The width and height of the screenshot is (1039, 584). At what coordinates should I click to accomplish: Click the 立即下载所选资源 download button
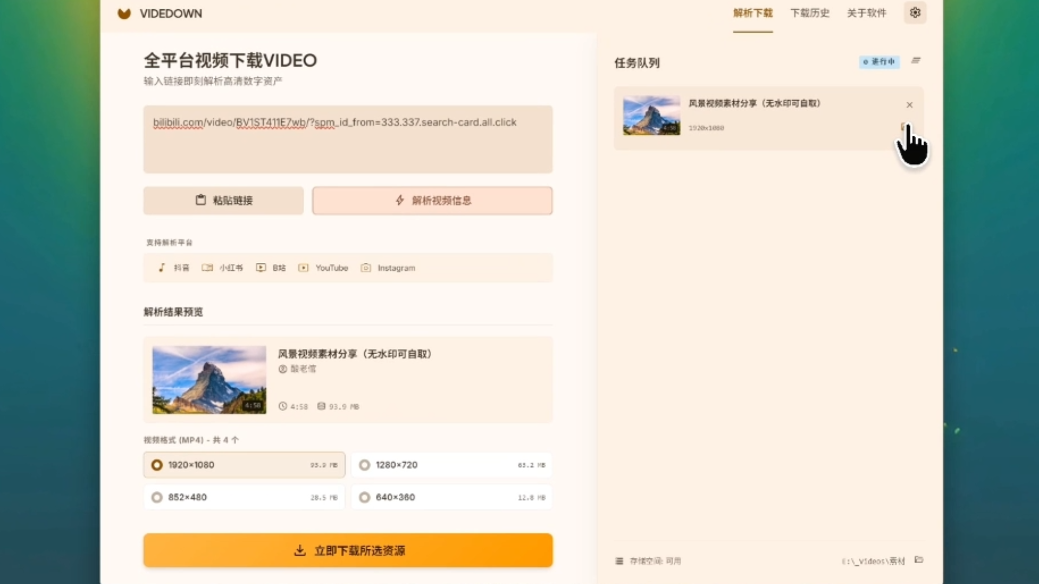click(x=348, y=550)
